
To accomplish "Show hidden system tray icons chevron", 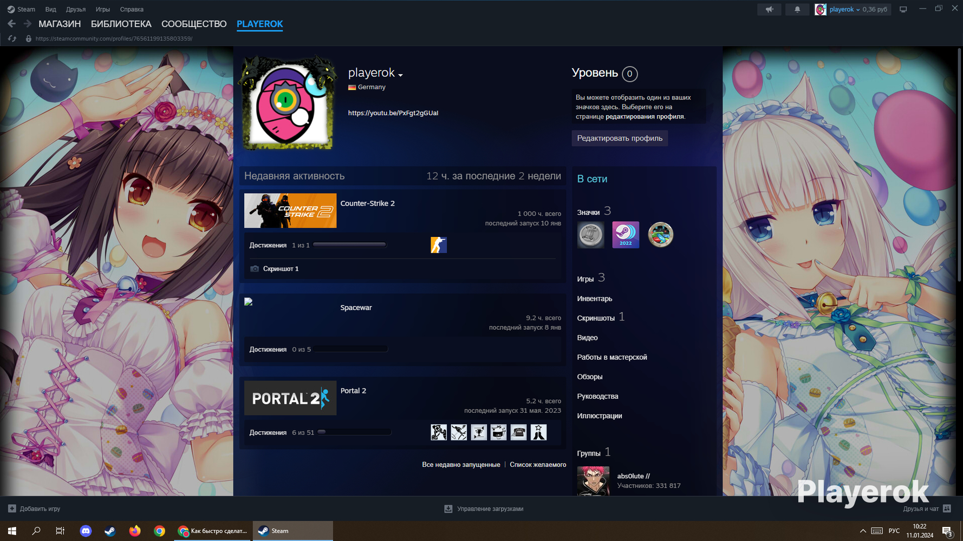I will 863,531.
